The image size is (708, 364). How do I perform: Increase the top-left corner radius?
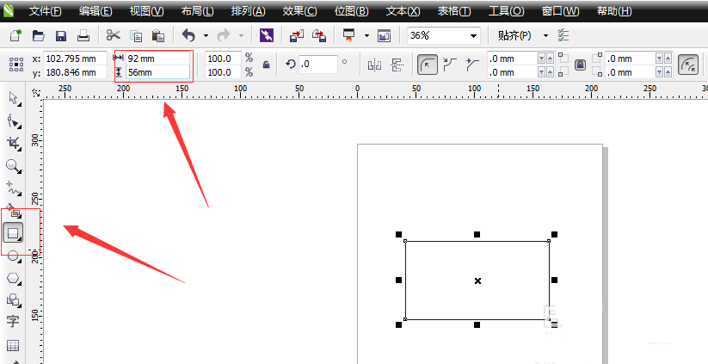tap(550, 59)
